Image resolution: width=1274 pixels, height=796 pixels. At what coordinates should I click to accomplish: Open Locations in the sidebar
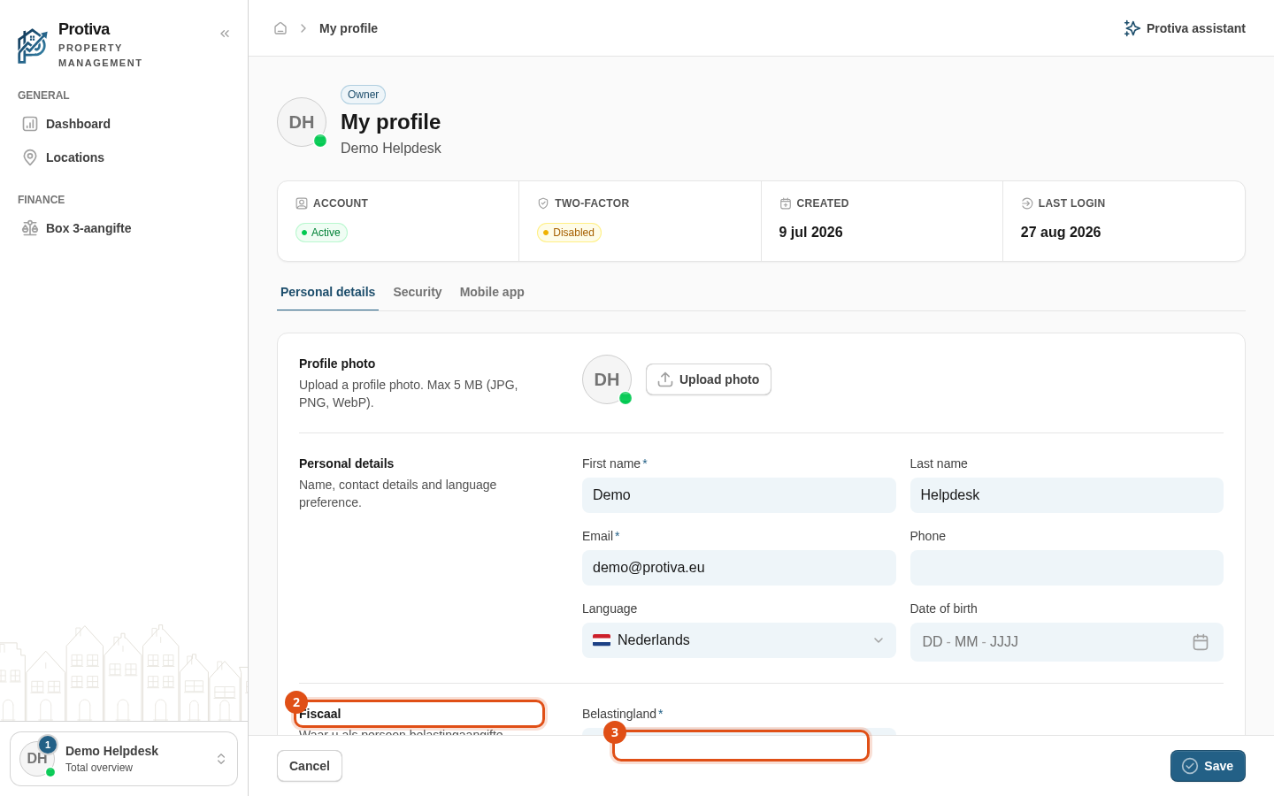click(124, 157)
